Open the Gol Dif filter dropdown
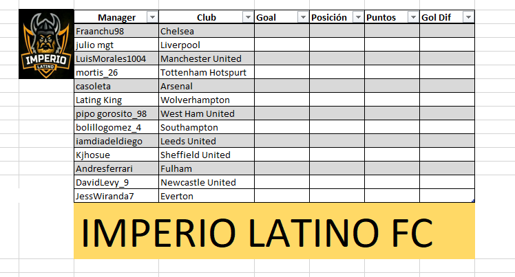 point(468,17)
